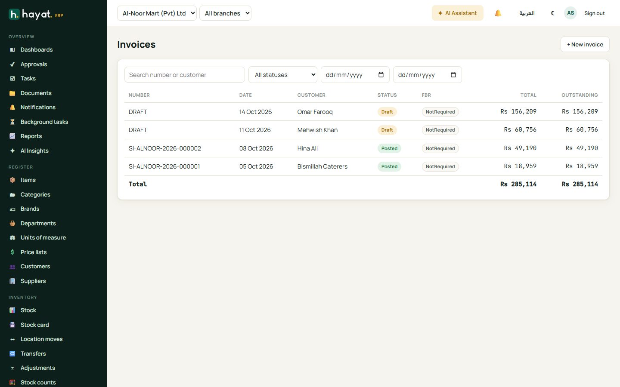The height and width of the screenshot is (387, 620).
Task: Open the Items box icon
Action: point(12,180)
